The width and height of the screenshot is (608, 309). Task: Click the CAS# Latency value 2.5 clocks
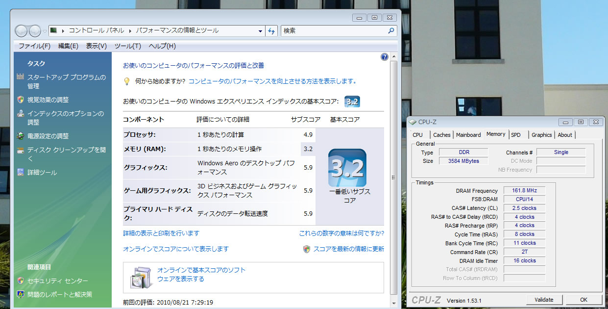coord(524,208)
